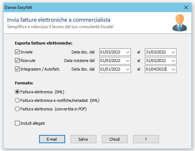Click the Salva button
This screenshot has height=151, width=195.
[83, 139]
